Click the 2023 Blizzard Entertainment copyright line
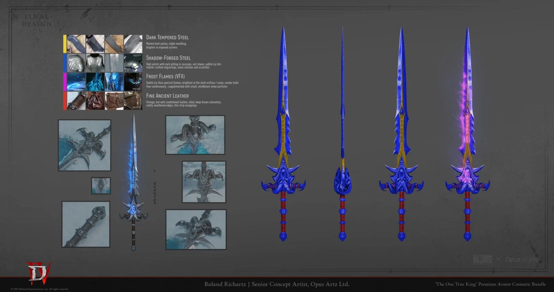 click(39, 289)
